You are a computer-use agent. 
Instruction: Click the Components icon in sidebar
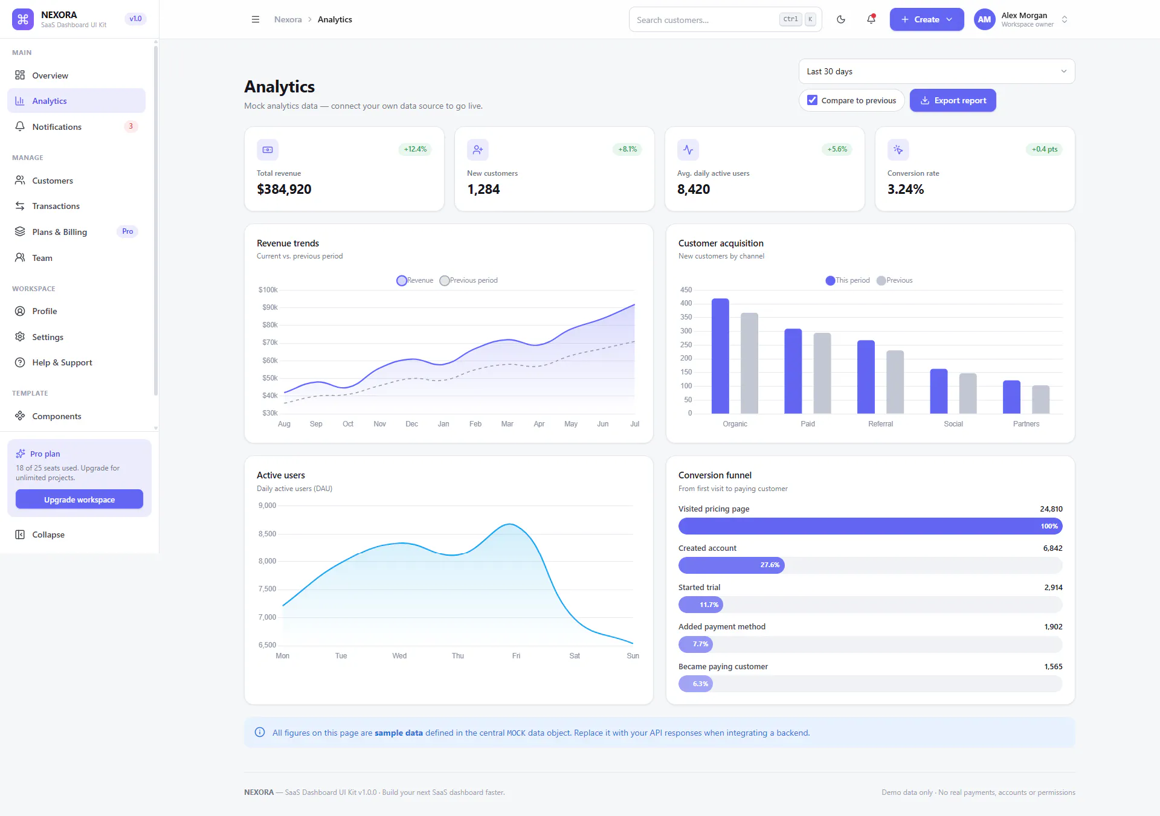tap(20, 416)
